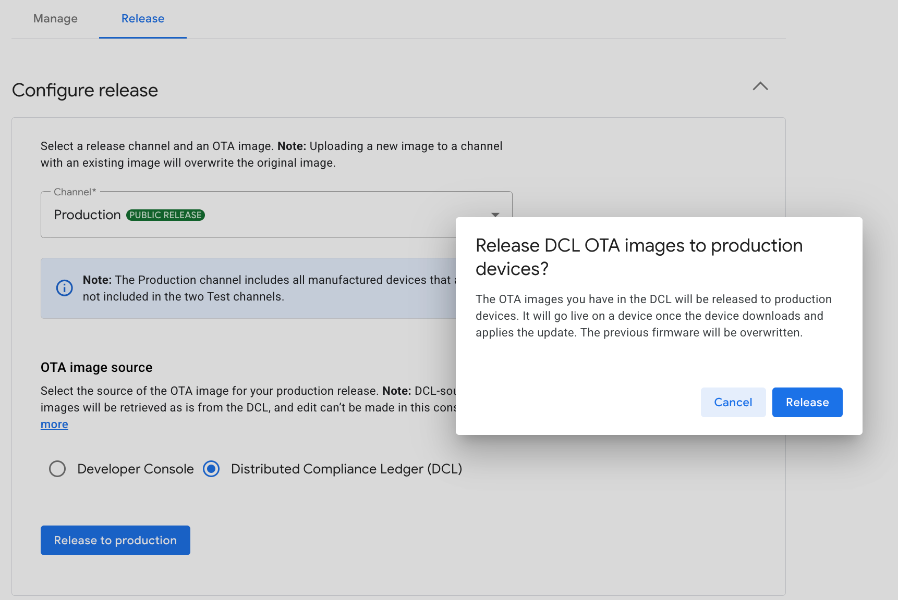This screenshot has height=600, width=898.
Task: Open the Production channel combo box
Action: (x=250, y=215)
